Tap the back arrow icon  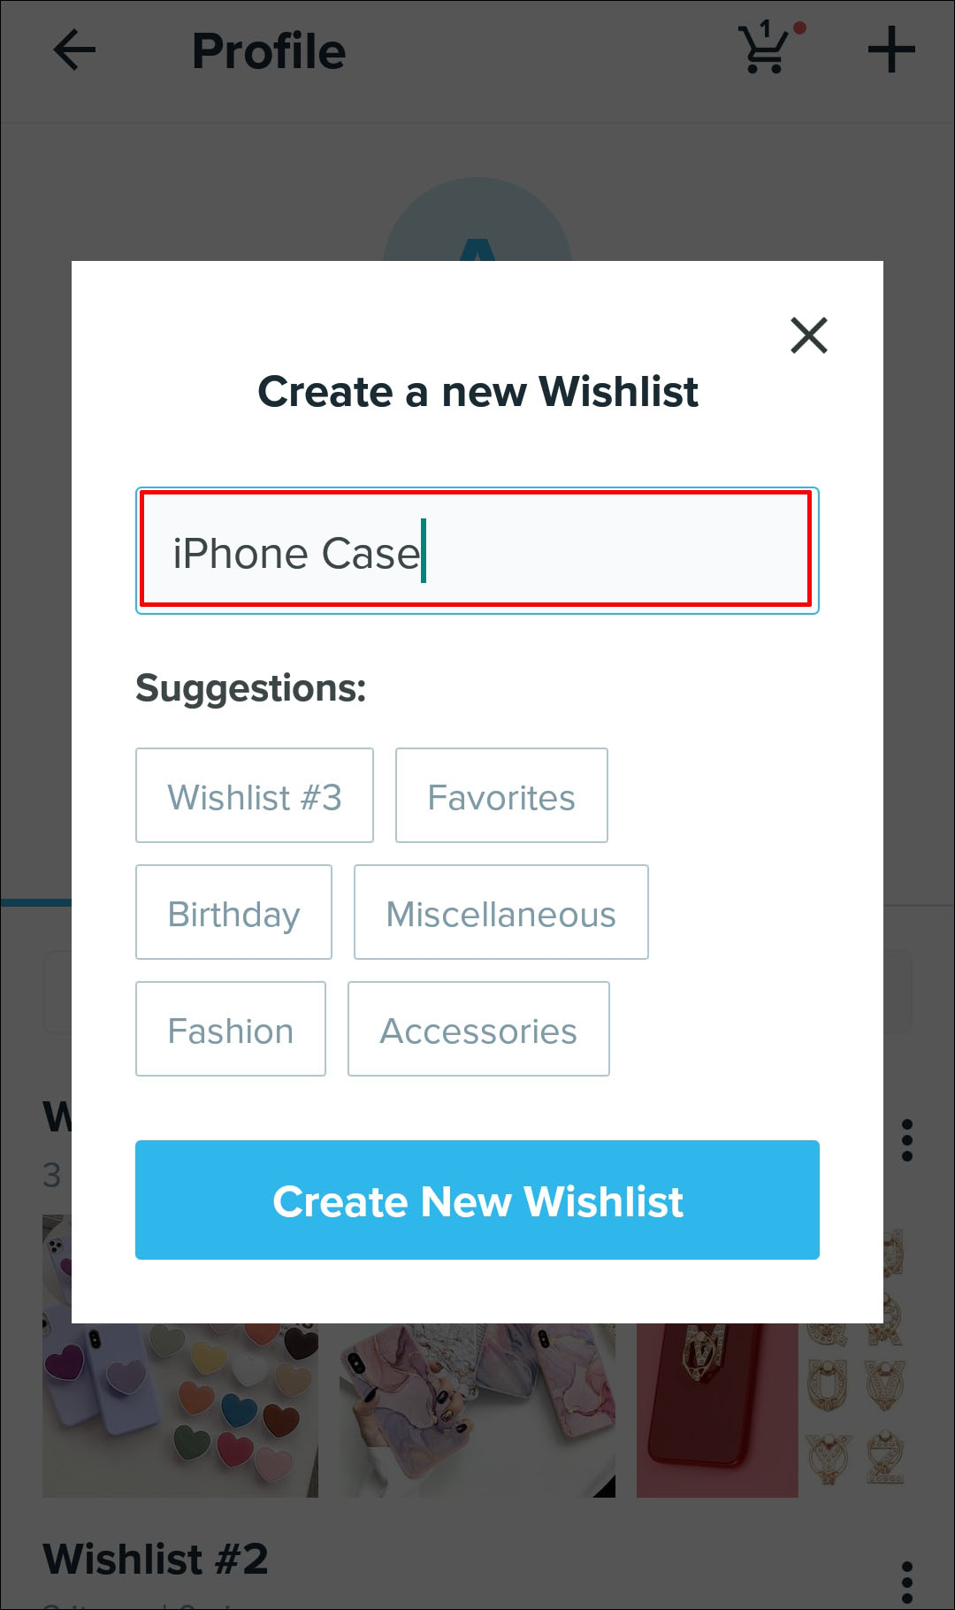74,50
